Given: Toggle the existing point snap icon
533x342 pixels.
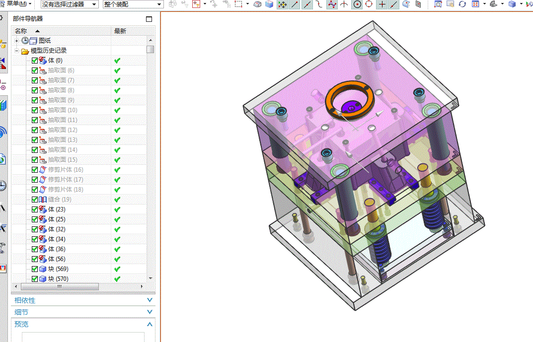Looking at the screenshot, I should 381,4.
